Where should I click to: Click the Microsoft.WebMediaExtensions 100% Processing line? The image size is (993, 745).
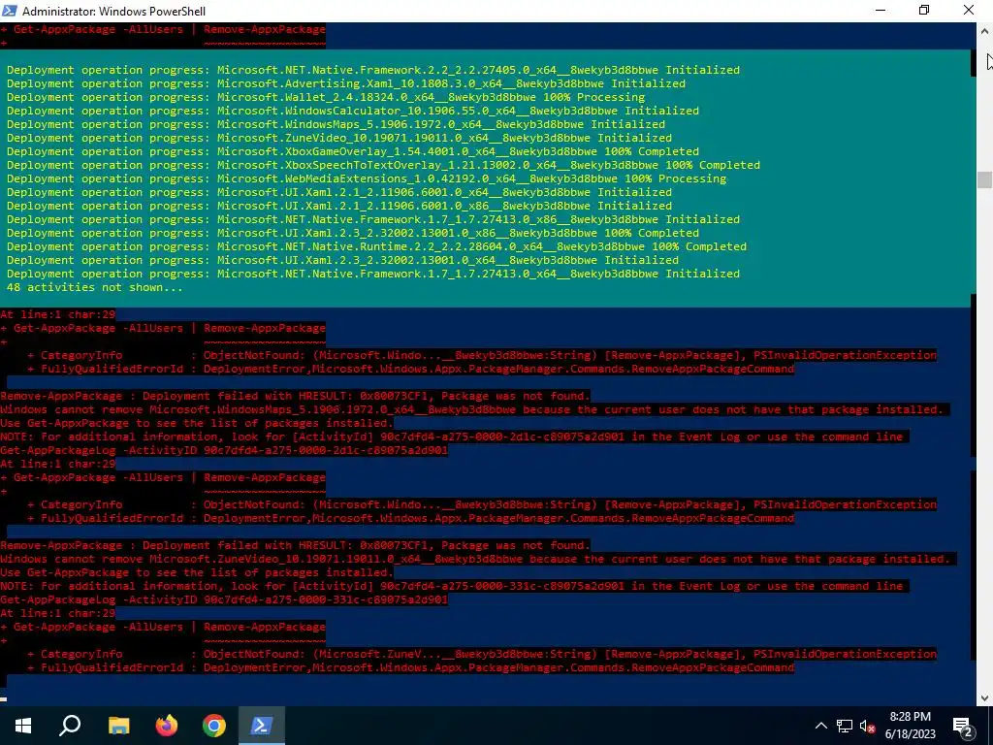(367, 178)
